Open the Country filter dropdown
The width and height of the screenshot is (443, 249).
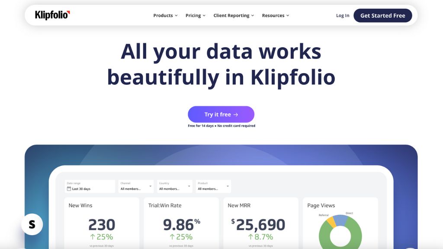174,186
